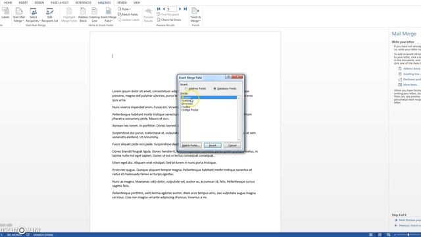Click the Web Layout view icon in status bar
The image size is (421, 237).
click(389, 234)
